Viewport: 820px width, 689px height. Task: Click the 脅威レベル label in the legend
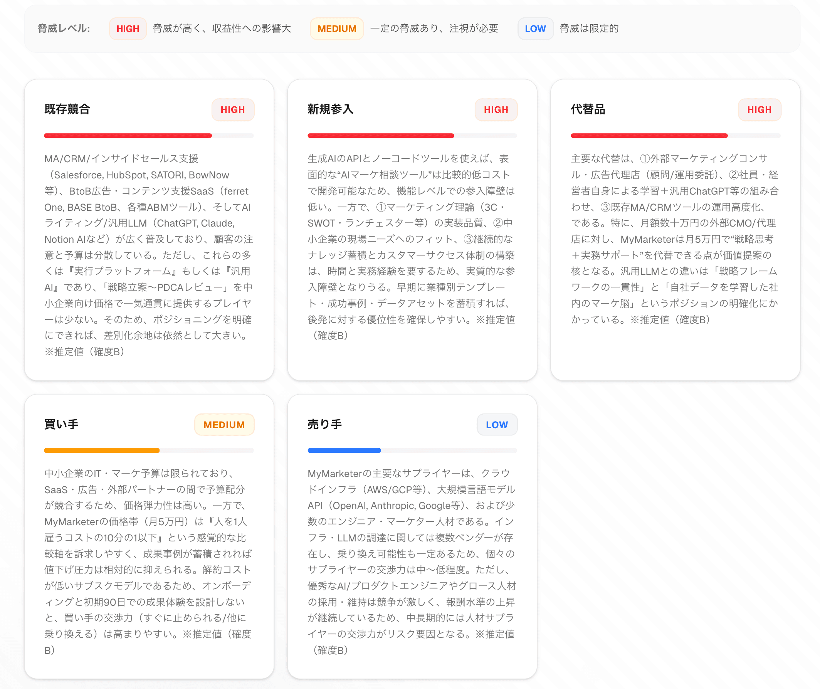tap(63, 29)
